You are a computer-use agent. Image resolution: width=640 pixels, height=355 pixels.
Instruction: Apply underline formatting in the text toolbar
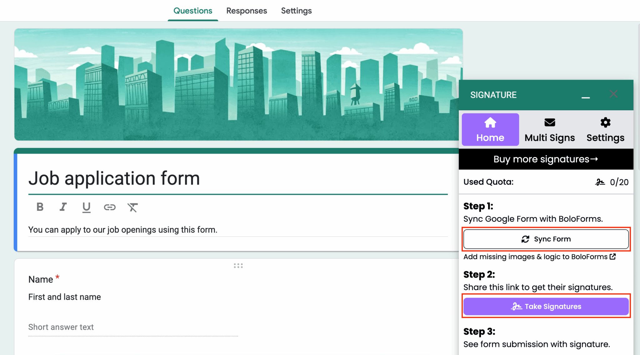coord(86,207)
